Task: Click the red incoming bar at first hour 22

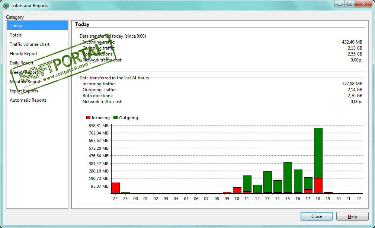Action: (115, 188)
